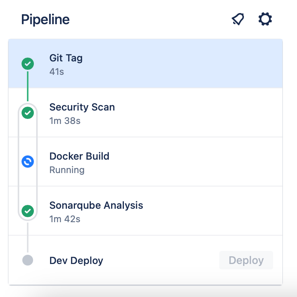Click the Dev Deploy grey pending status circle

tap(28, 260)
